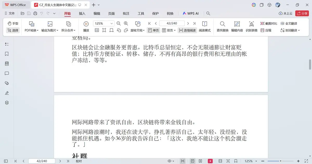Click red play button in status bar
Viewport: 312px width, 164px height.
(x=210, y=161)
